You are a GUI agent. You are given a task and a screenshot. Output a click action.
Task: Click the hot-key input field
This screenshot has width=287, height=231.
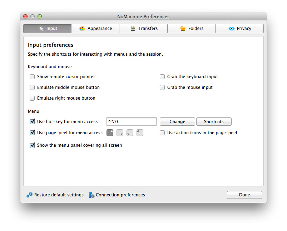tap(132, 122)
